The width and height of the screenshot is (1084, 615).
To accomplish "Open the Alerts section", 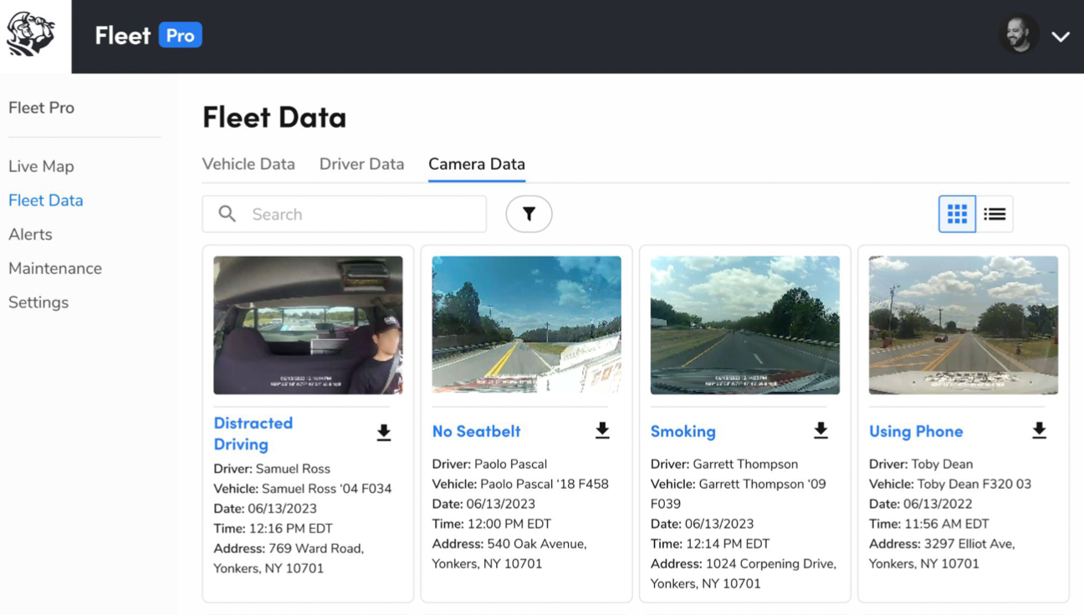I will 30,235.
